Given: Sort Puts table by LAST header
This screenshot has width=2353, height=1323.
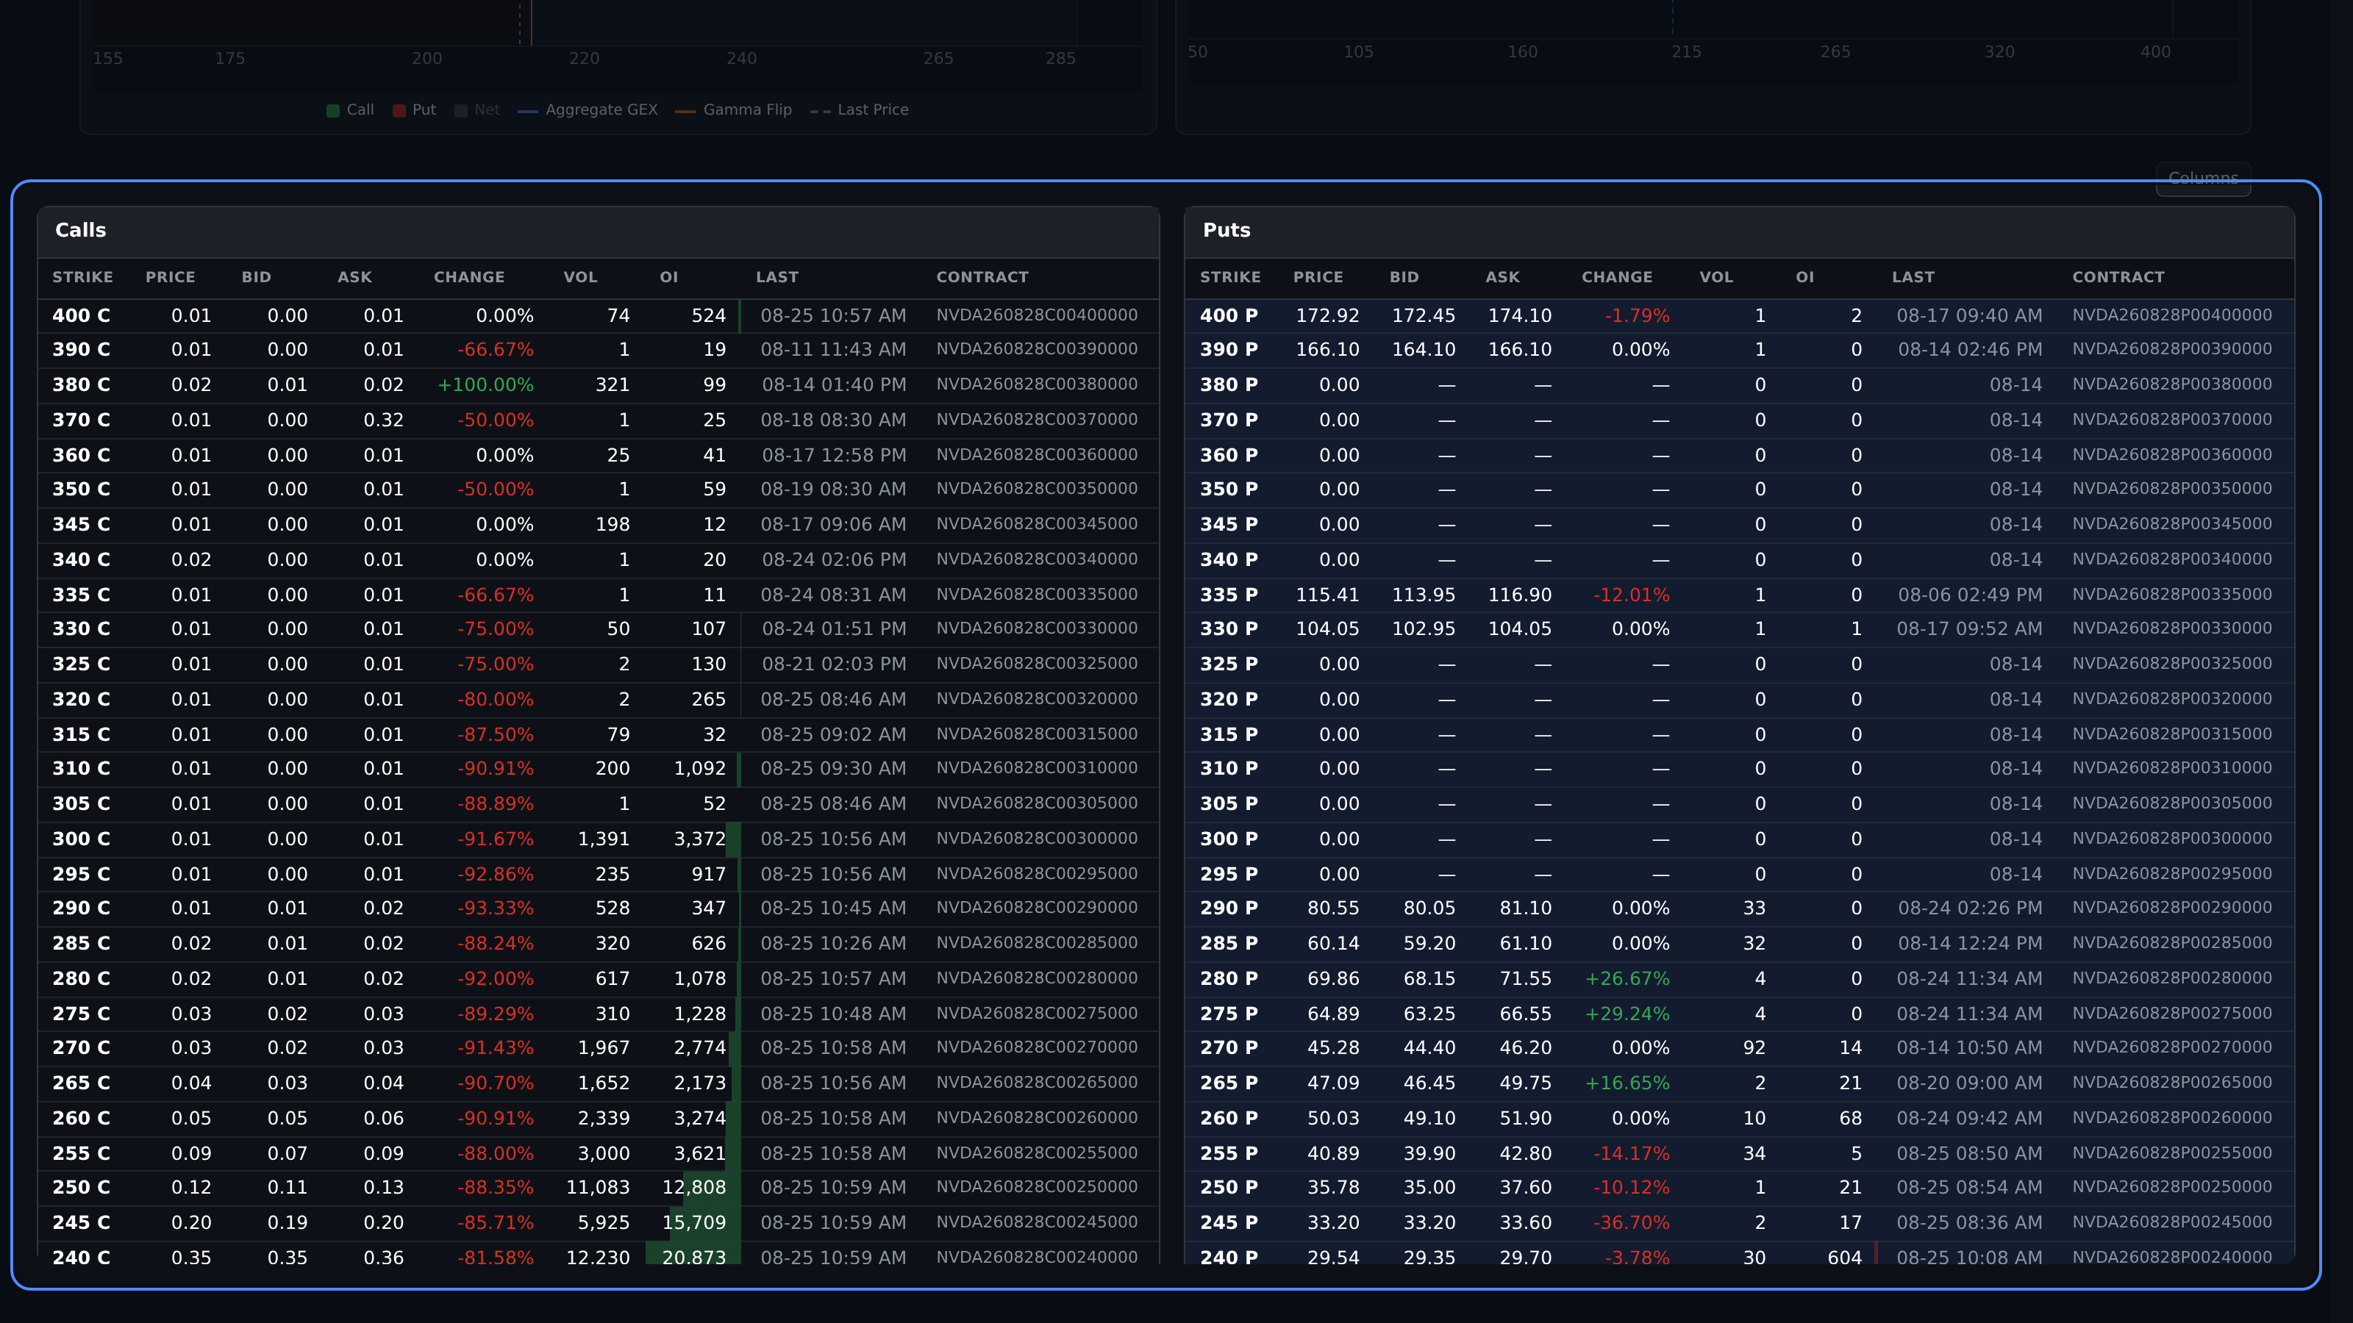Looking at the screenshot, I should point(1913,276).
